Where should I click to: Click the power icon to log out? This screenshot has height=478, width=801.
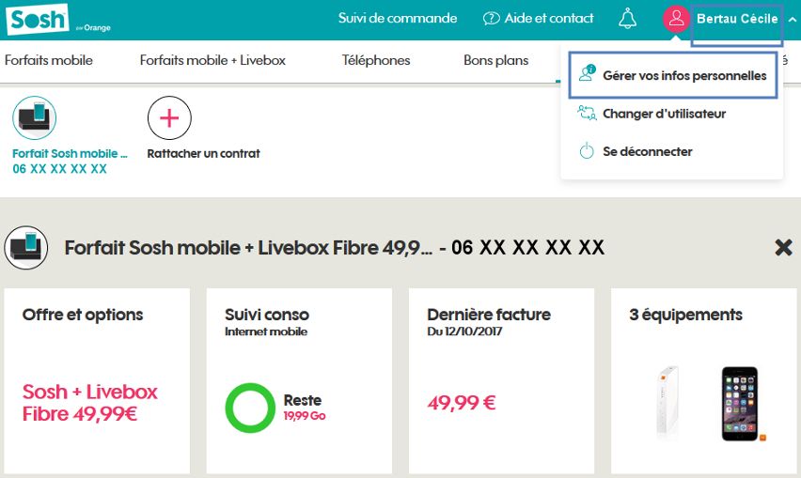[x=587, y=151]
